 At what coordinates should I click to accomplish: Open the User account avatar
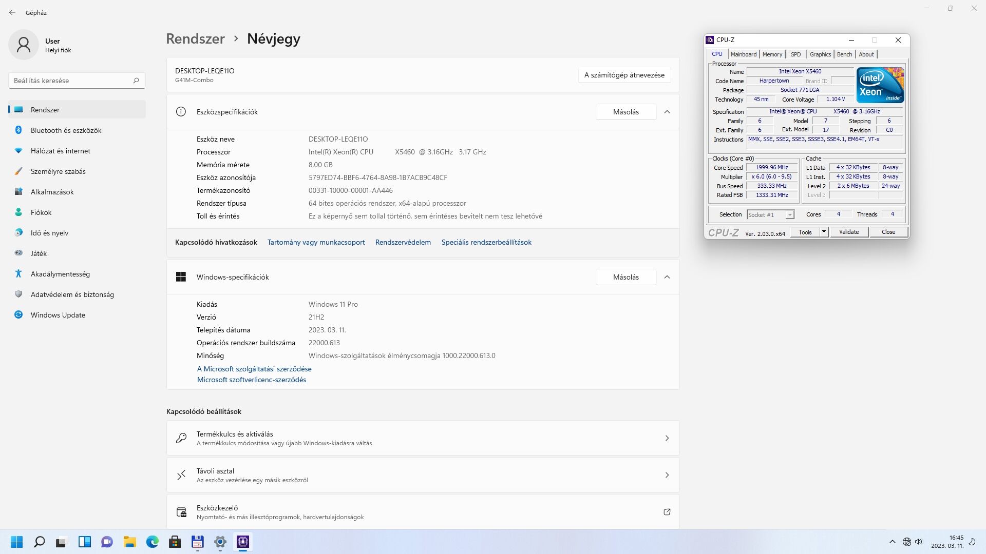coord(24,45)
